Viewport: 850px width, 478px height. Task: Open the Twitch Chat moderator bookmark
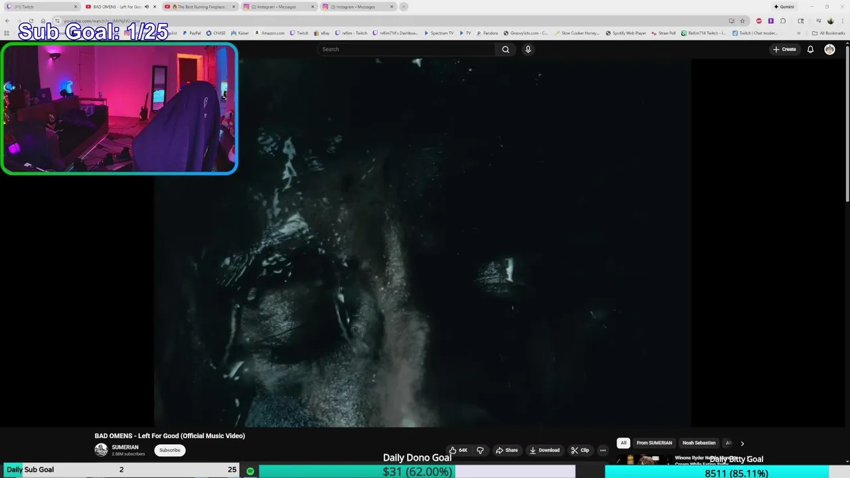756,33
